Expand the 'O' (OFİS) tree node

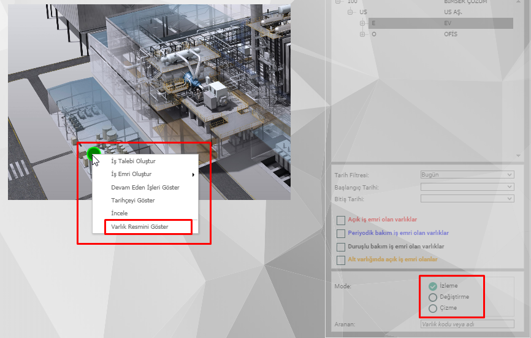(x=362, y=34)
